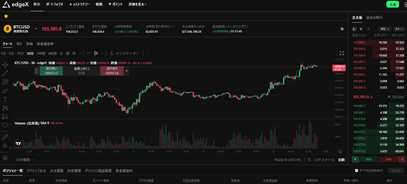Favorite BTCUSD with the star icon
407x184 pixels.
[342, 29]
